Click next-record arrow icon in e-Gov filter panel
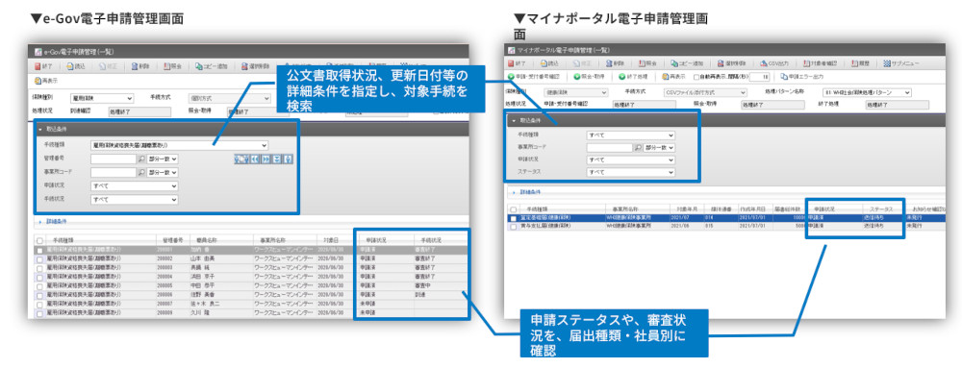This screenshot has height=368, width=962. (266, 159)
